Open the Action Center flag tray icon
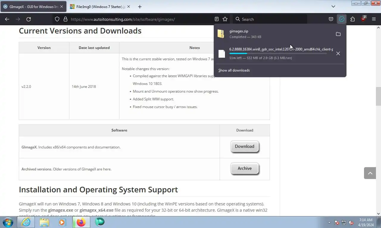The image size is (381, 228). pyautogui.click(x=337, y=222)
